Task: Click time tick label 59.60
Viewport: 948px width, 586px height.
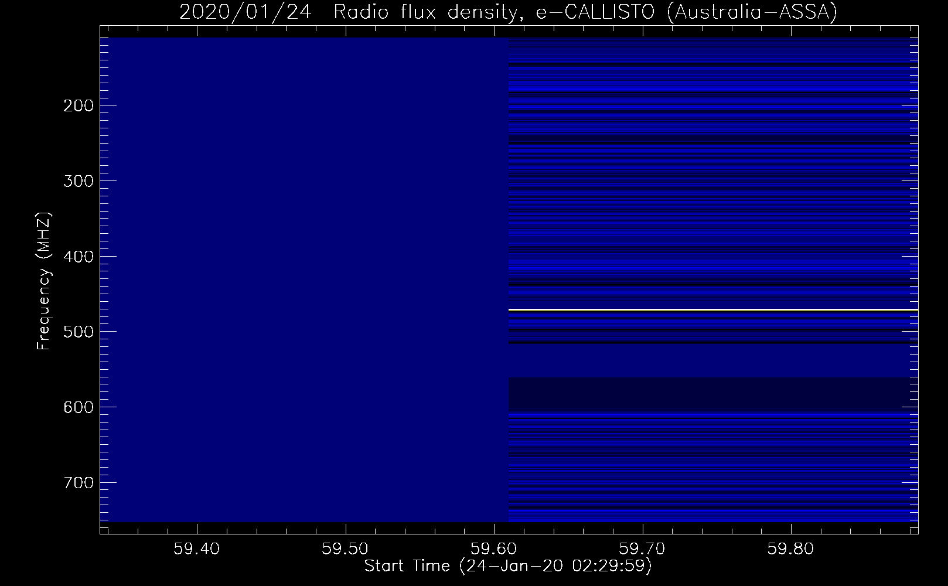Action: (495, 549)
